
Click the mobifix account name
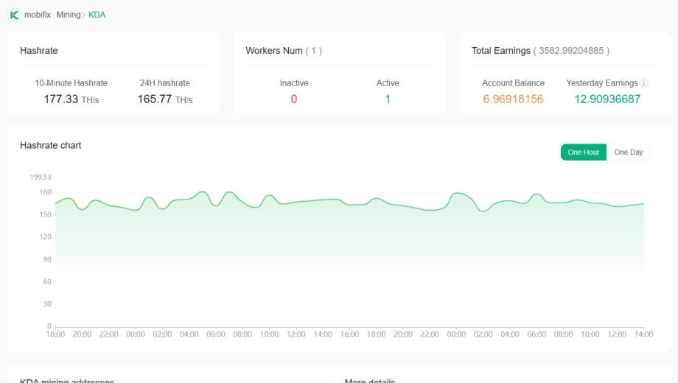click(38, 15)
